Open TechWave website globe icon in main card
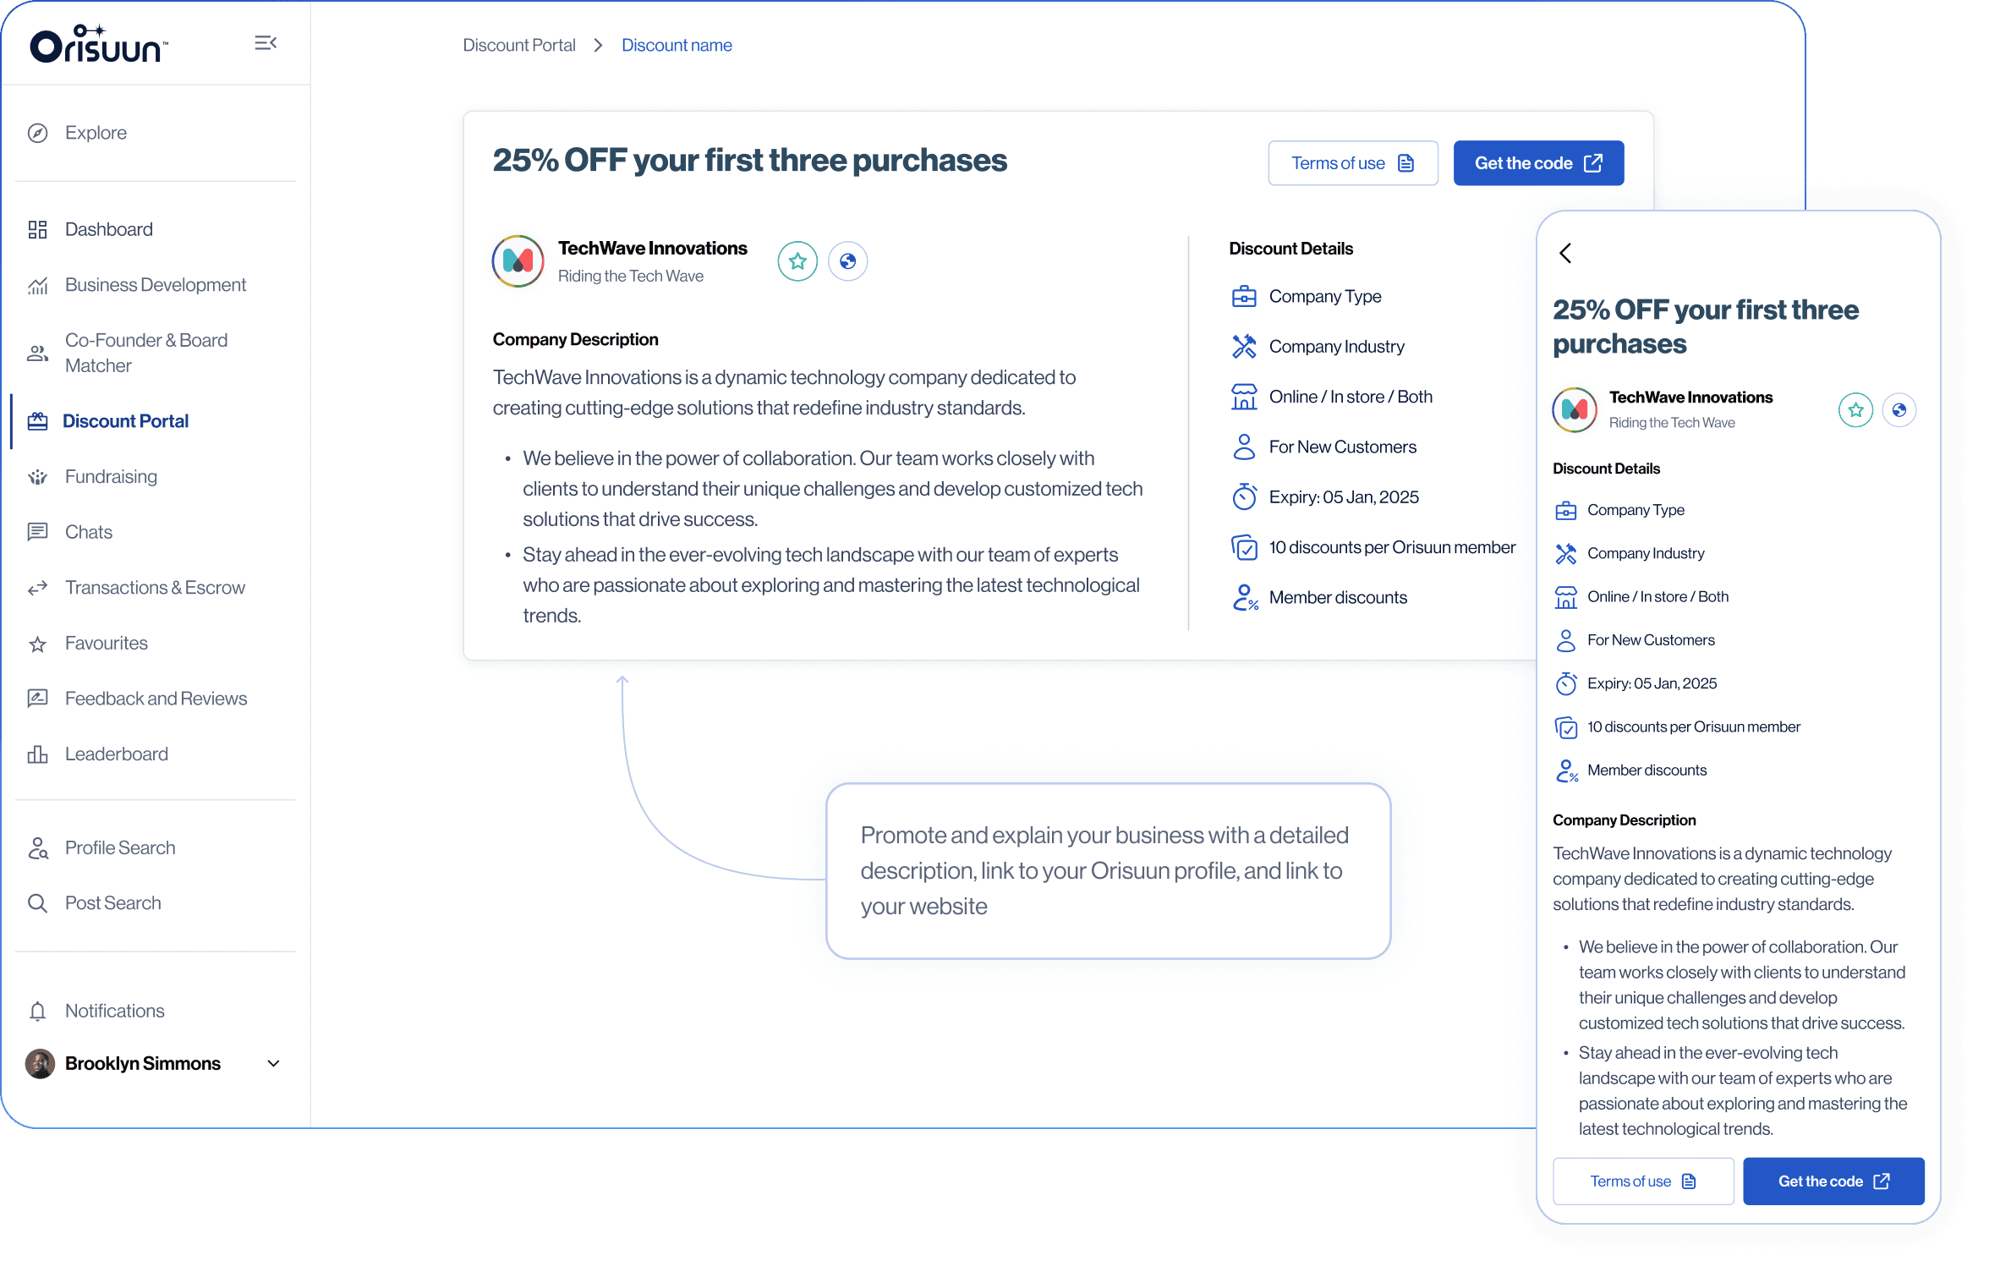 click(847, 261)
